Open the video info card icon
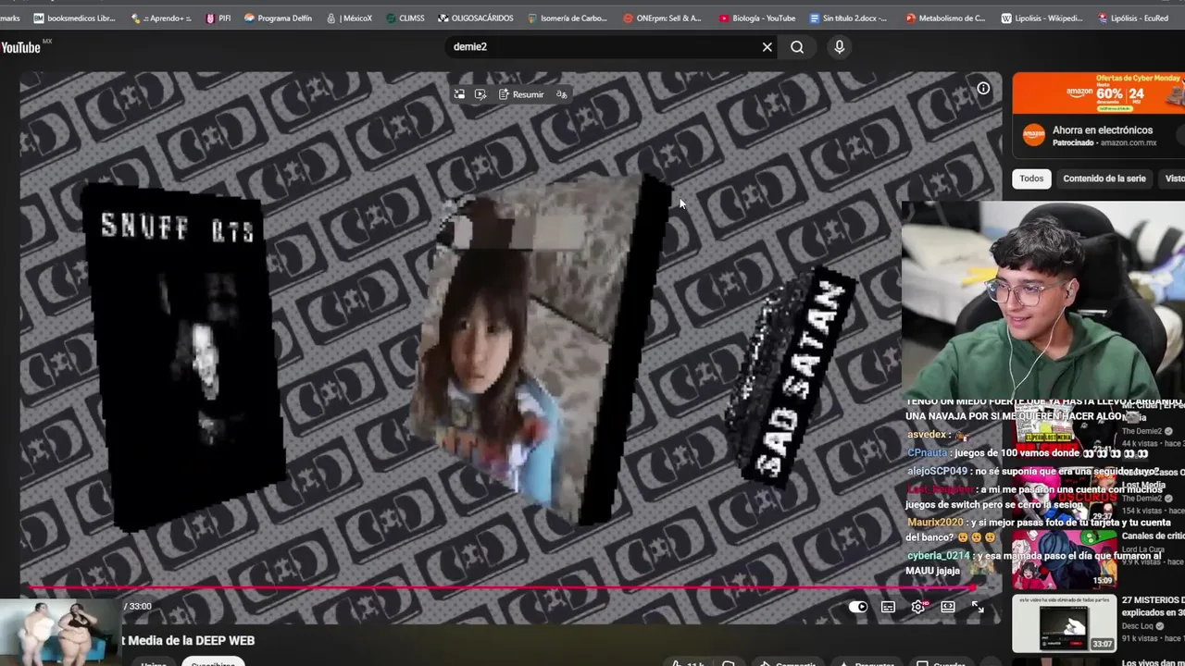Screen dimensions: 1185x666 (x=983, y=89)
